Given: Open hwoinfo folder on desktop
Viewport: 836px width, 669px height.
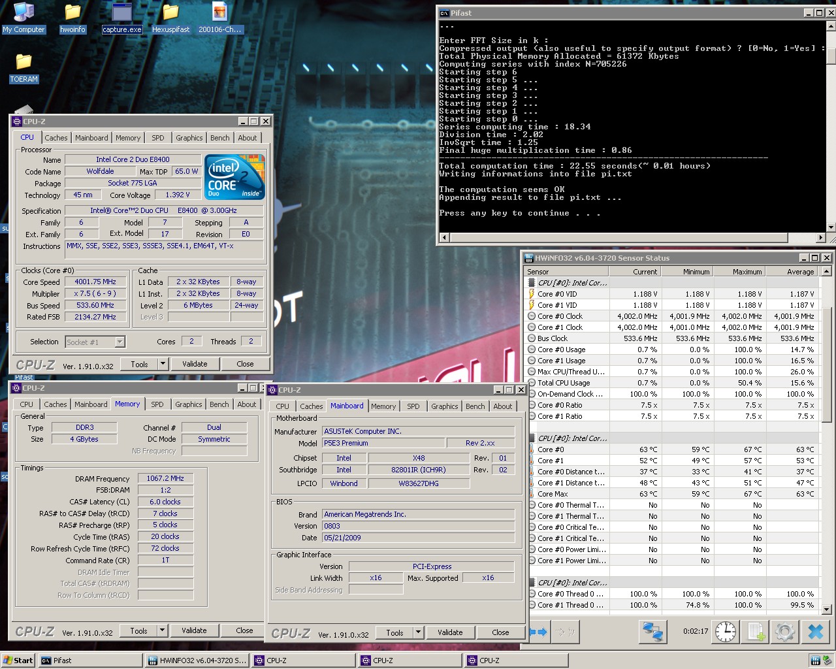Looking at the screenshot, I should [72, 18].
